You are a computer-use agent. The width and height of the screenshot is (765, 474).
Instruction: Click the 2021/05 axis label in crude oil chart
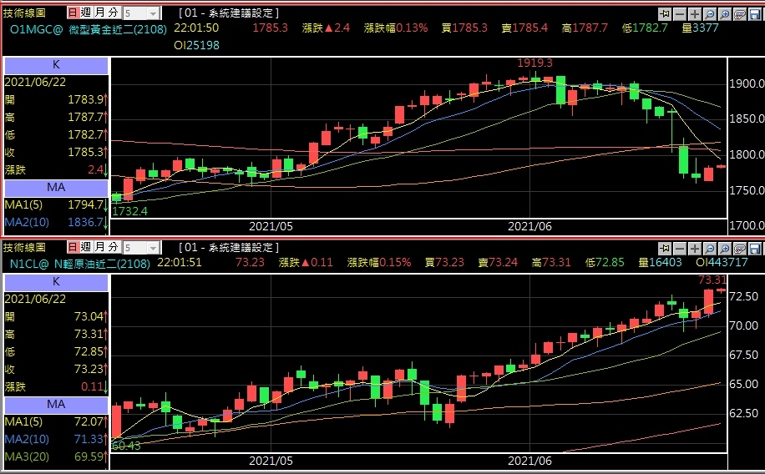pos(271,461)
